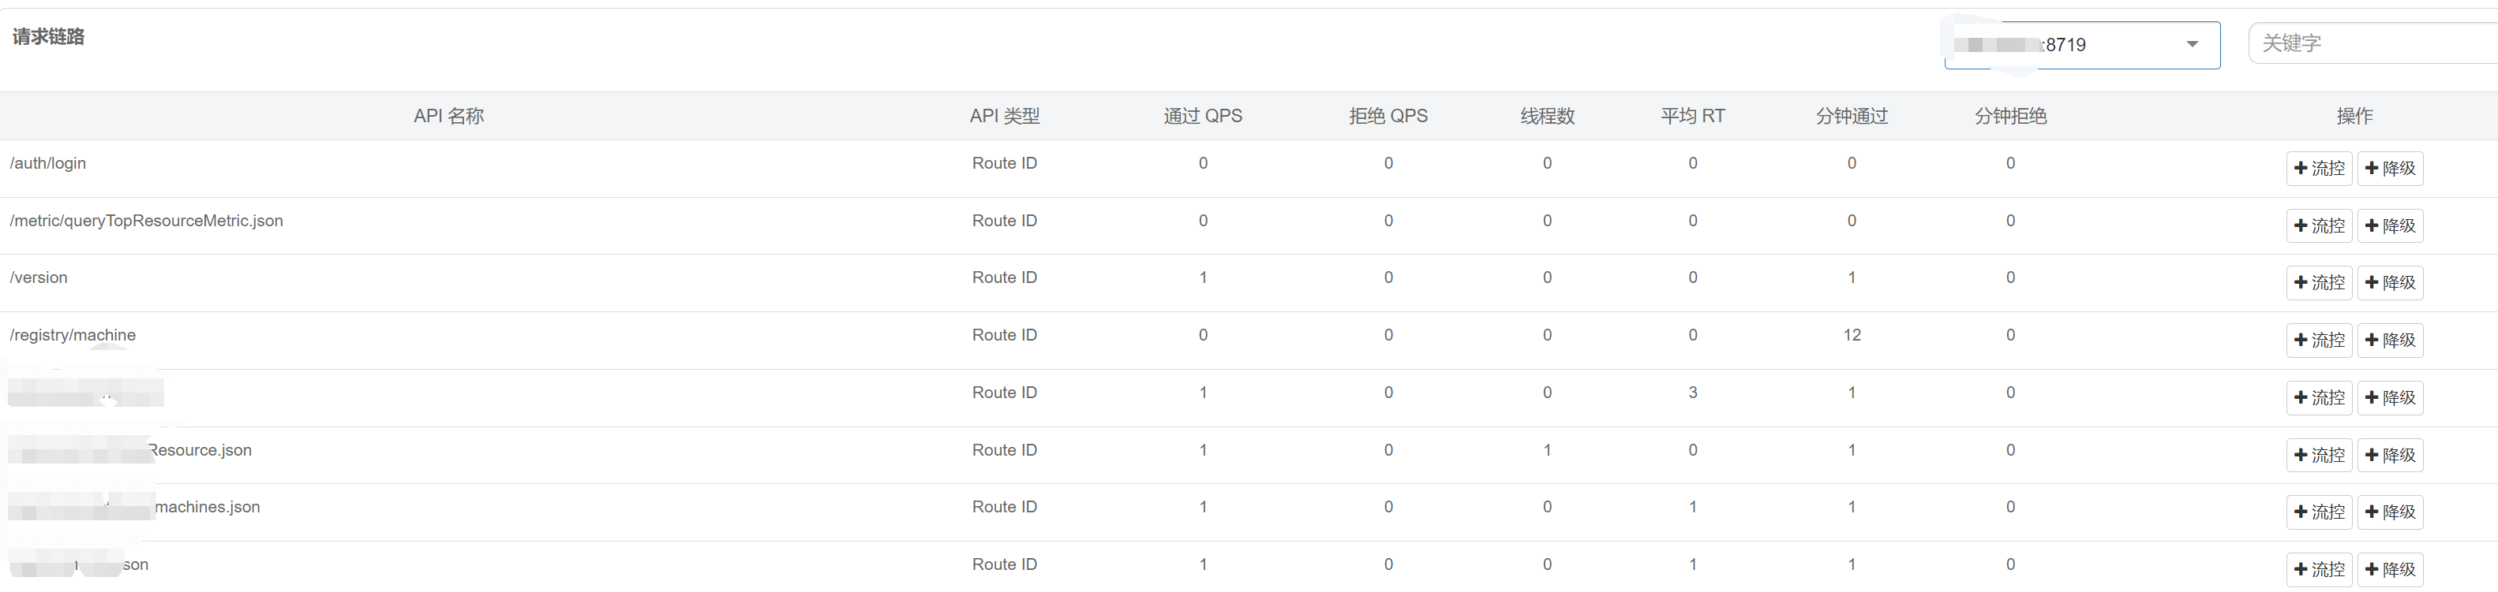Click the 降级 plus icon on the machines.json row
The image size is (2498, 592).
point(2391,512)
